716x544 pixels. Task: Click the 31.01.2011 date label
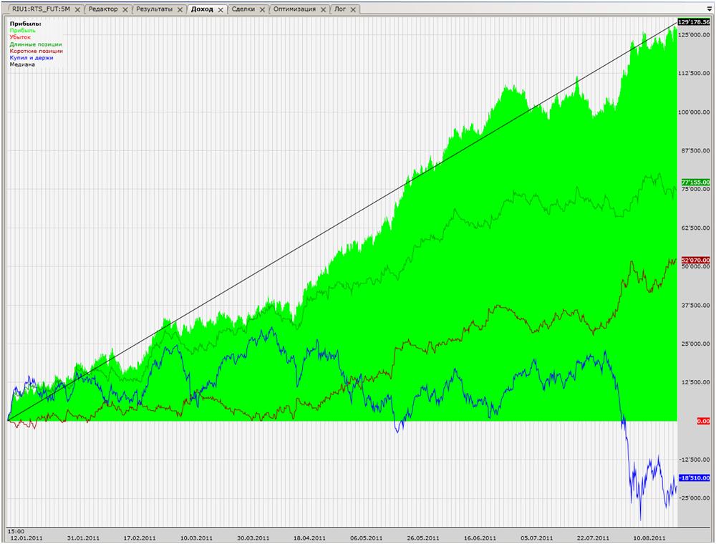pos(83,538)
